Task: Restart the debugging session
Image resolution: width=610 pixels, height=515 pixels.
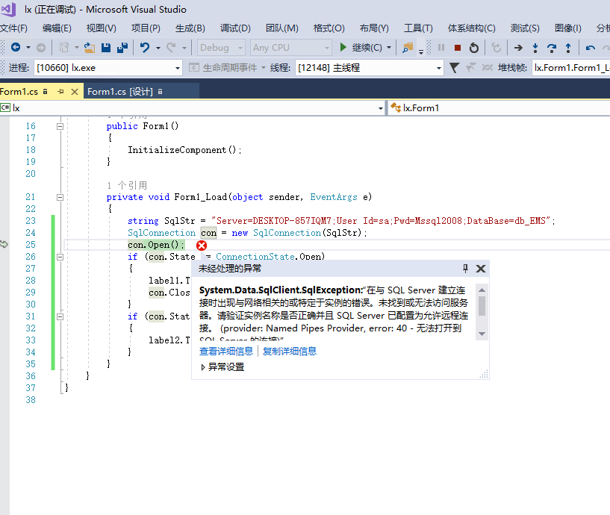Action: pyautogui.click(x=474, y=48)
